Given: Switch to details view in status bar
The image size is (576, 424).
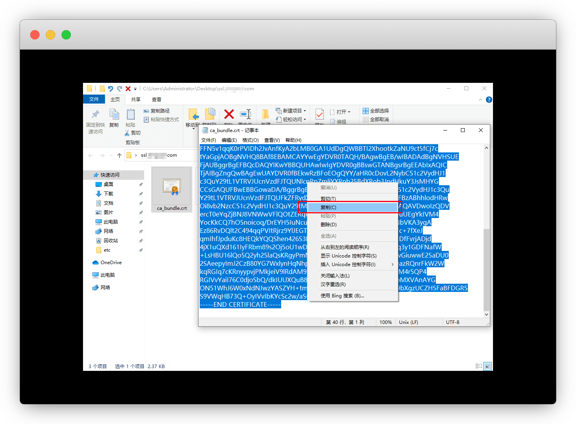Looking at the screenshot, I should (x=478, y=366).
